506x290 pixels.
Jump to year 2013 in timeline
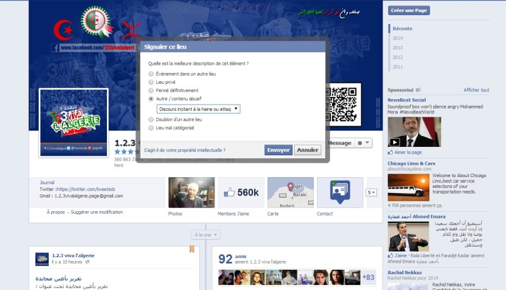click(398, 48)
